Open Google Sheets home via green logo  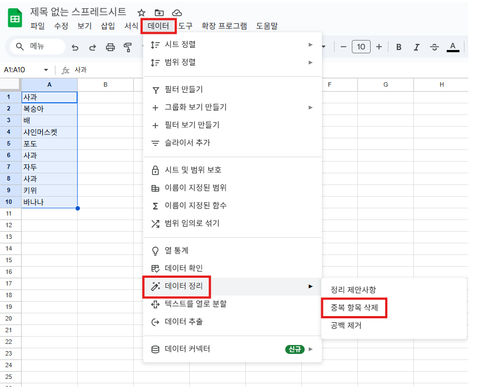tap(15, 18)
